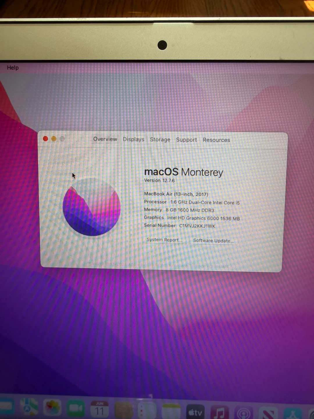Go to the Resources tab

pyautogui.click(x=216, y=140)
